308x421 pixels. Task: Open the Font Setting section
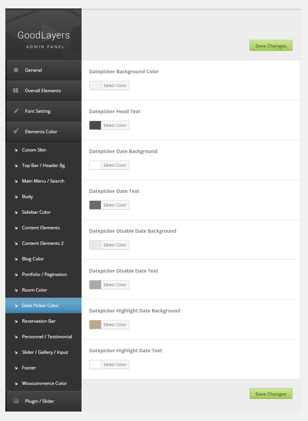[x=44, y=111]
